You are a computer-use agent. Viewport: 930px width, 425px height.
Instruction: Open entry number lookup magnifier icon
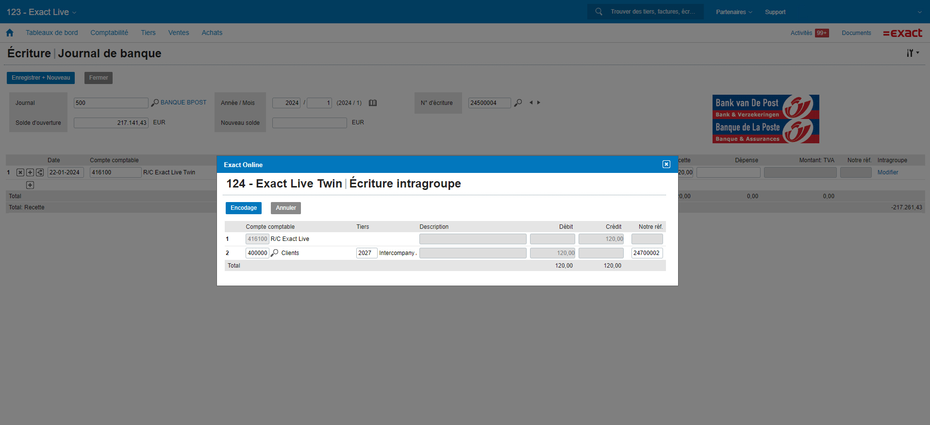tap(518, 102)
